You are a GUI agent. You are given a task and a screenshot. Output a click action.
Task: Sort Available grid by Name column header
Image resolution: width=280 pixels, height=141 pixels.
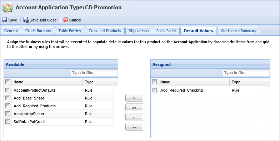coord(47,82)
